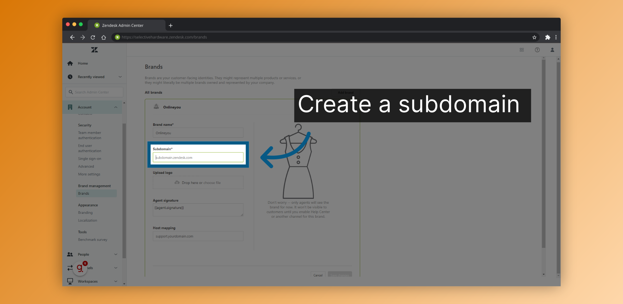The height and width of the screenshot is (304, 623).
Task: Click the Onlineyou brand logo icon
Action: tap(156, 106)
